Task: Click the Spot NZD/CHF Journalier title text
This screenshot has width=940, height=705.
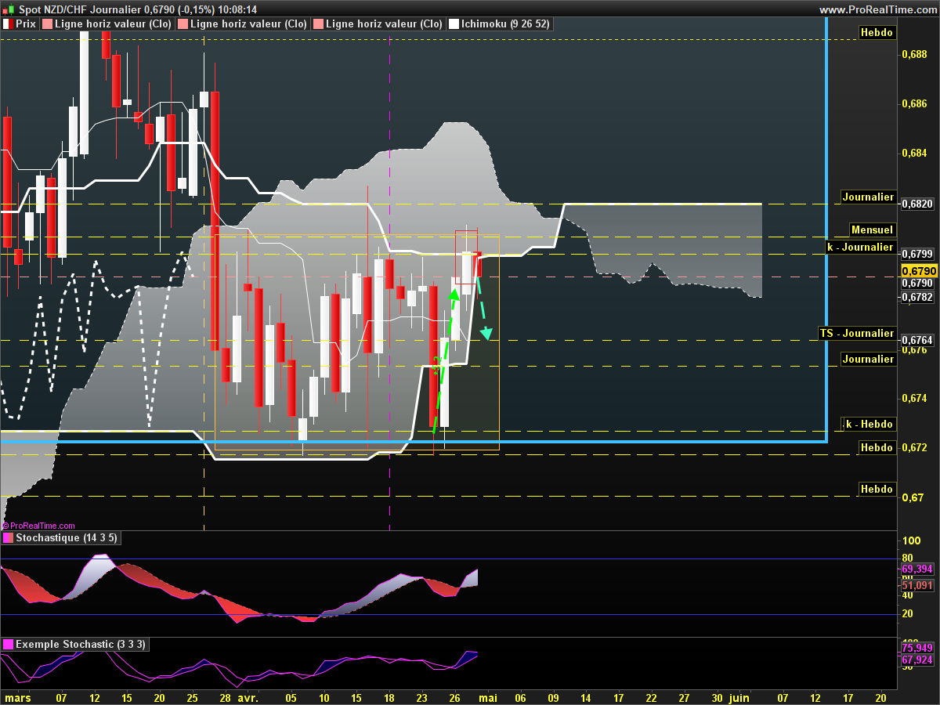Action: click(81, 9)
